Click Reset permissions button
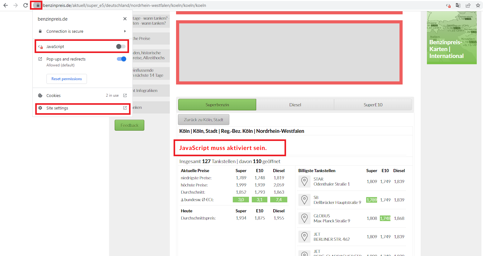483x256 pixels. coord(67,79)
